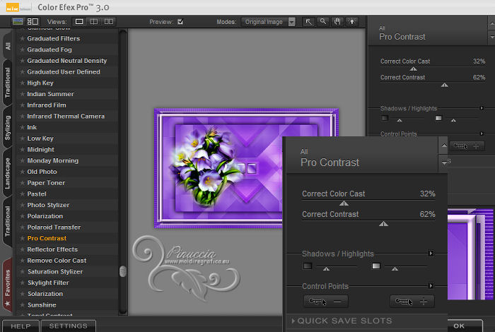495x332 pixels.
Task: Click remove control point button in enlarged panel
Action: [326, 302]
